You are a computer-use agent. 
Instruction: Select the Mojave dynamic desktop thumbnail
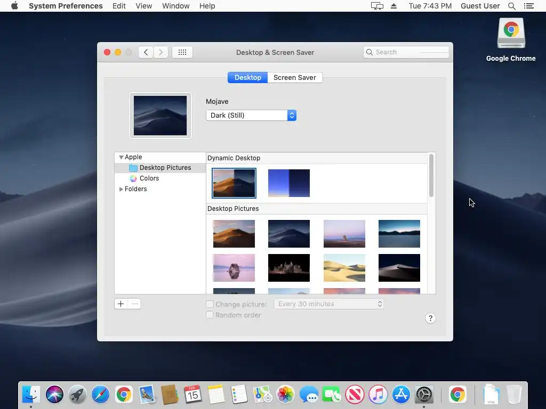(x=234, y=183)
